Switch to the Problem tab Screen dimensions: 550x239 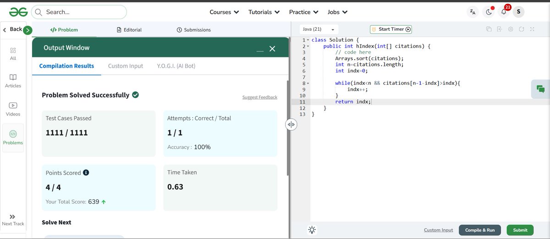(64, 30)
